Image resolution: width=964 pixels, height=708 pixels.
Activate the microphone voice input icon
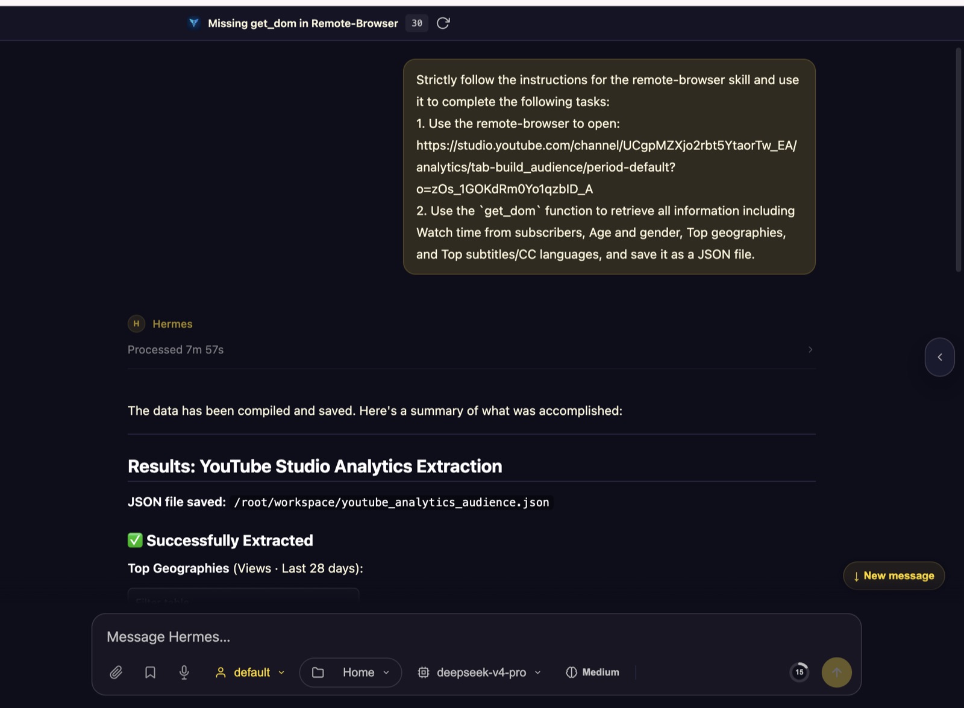[184, 672]
